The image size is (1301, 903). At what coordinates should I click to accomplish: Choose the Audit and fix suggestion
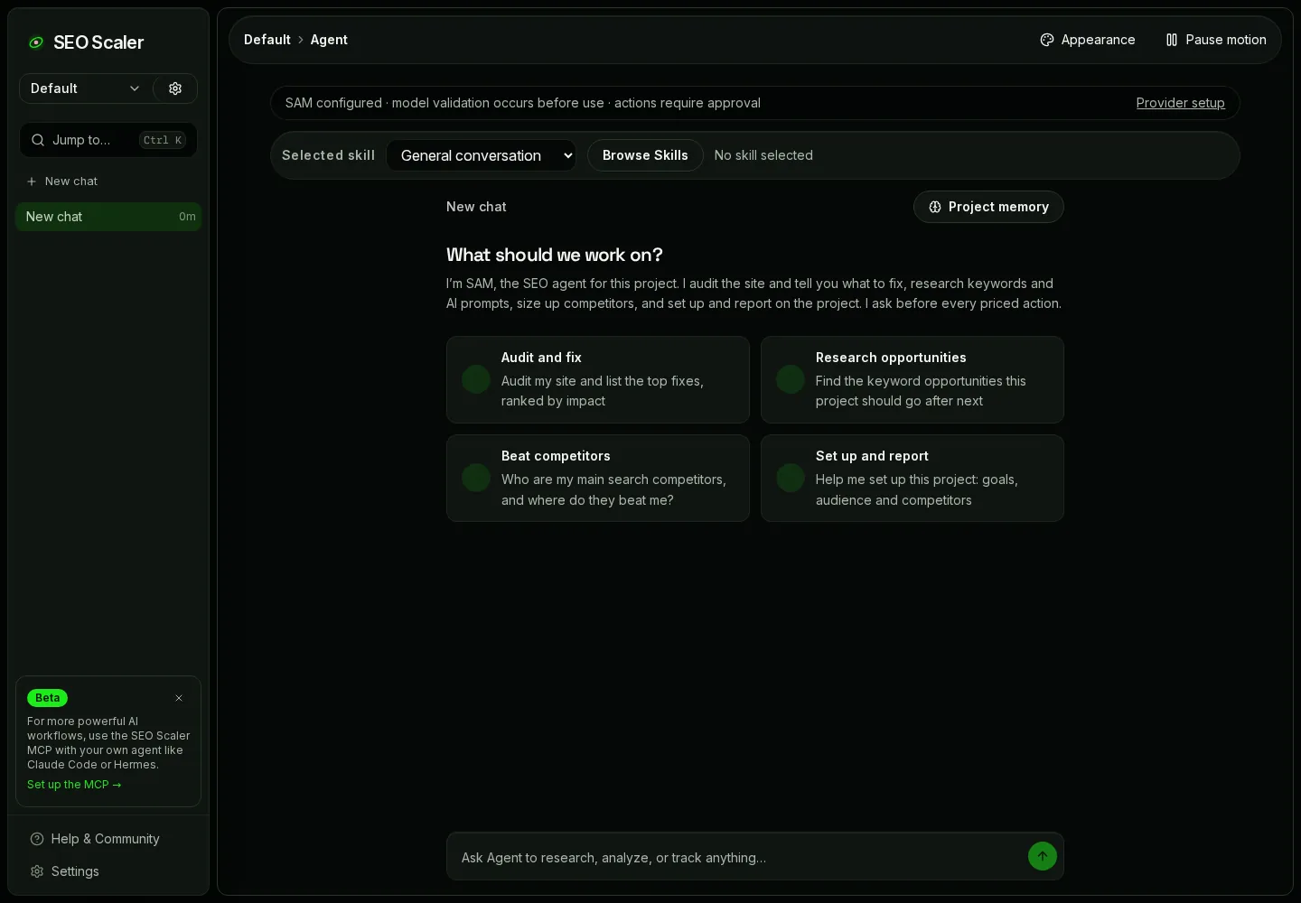coord(598,379)
